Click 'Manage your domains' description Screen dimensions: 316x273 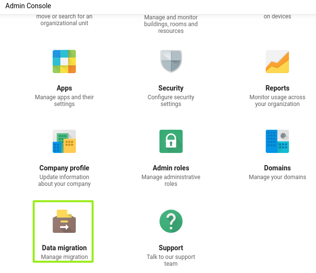click(277, 177)
